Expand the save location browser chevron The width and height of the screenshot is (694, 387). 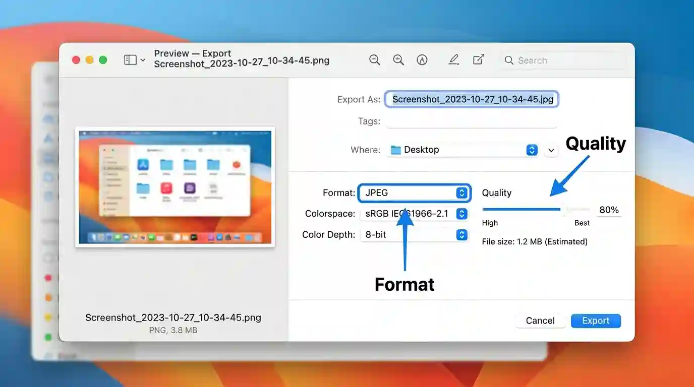[x=551, y=150]
